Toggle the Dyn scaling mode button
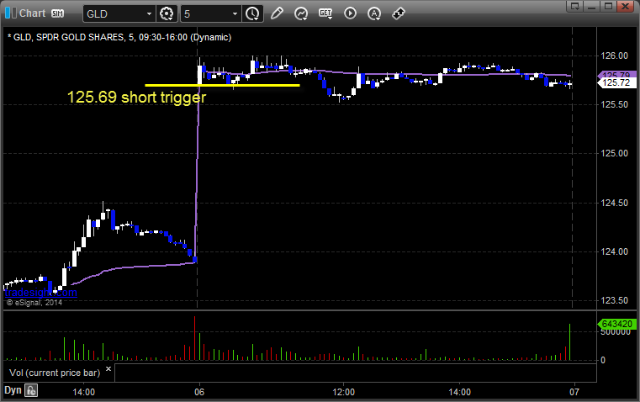This screenshot has width=640, height=402. pos(13,390)
